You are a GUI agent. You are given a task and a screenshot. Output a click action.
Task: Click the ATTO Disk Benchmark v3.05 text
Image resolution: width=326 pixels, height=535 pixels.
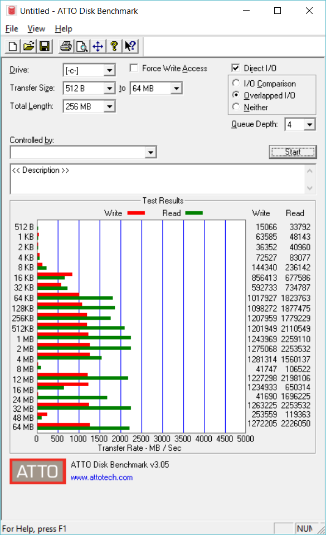click(120, 464)
